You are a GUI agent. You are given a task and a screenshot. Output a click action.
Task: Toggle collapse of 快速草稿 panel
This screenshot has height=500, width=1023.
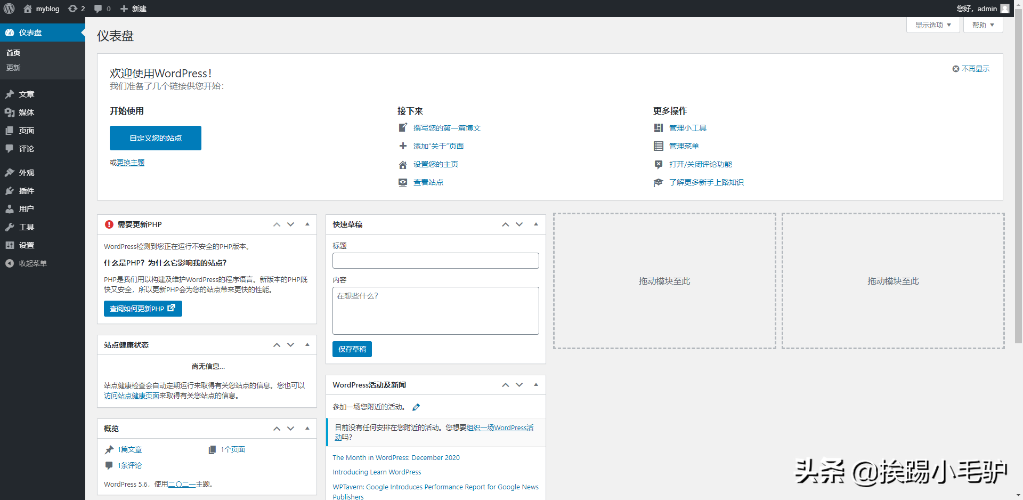tap(536, 224)
